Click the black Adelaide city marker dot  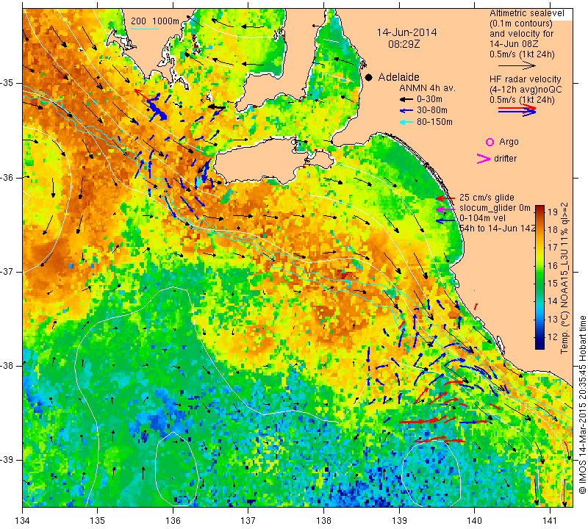[x=369, y=77]
